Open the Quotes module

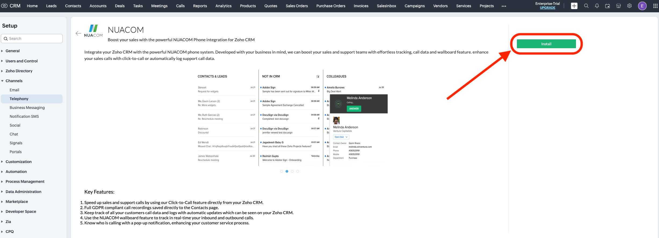271,6
